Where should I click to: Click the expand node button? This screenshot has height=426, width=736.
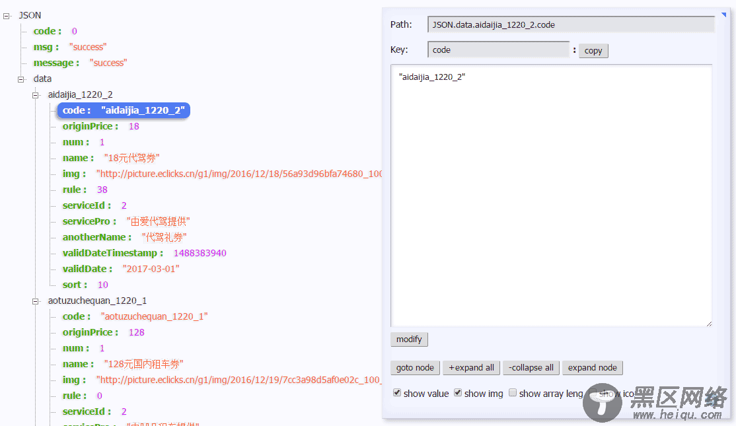click(x=593, y=367)
